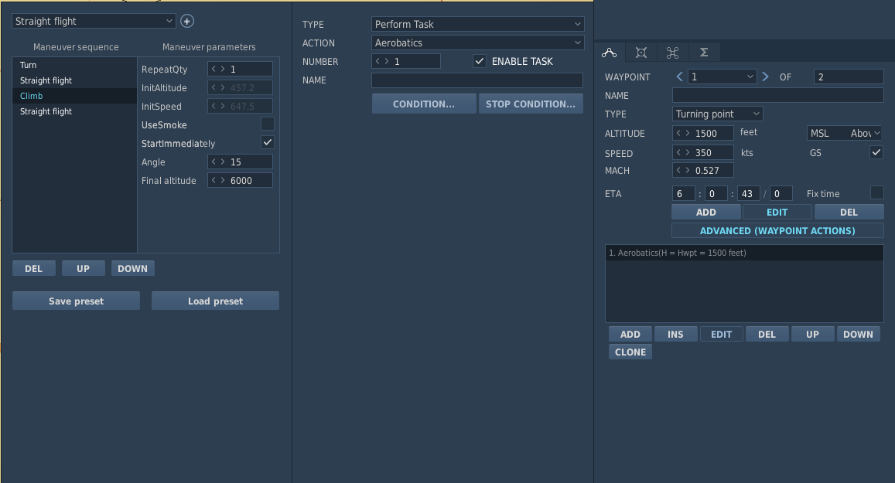
Task: Delete the selected waypoint action
Action: tap(767, 334)
